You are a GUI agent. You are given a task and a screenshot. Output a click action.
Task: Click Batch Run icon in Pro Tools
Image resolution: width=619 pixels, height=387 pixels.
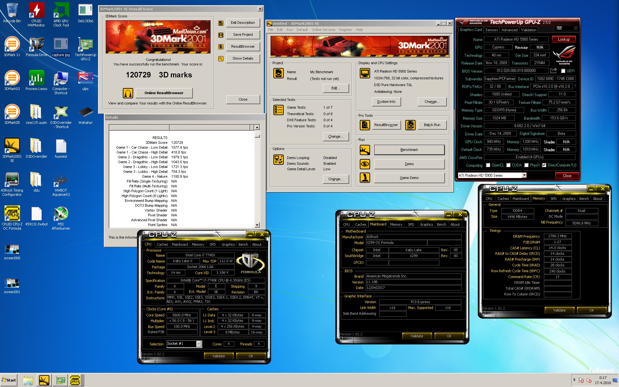(x=410, y=125)
